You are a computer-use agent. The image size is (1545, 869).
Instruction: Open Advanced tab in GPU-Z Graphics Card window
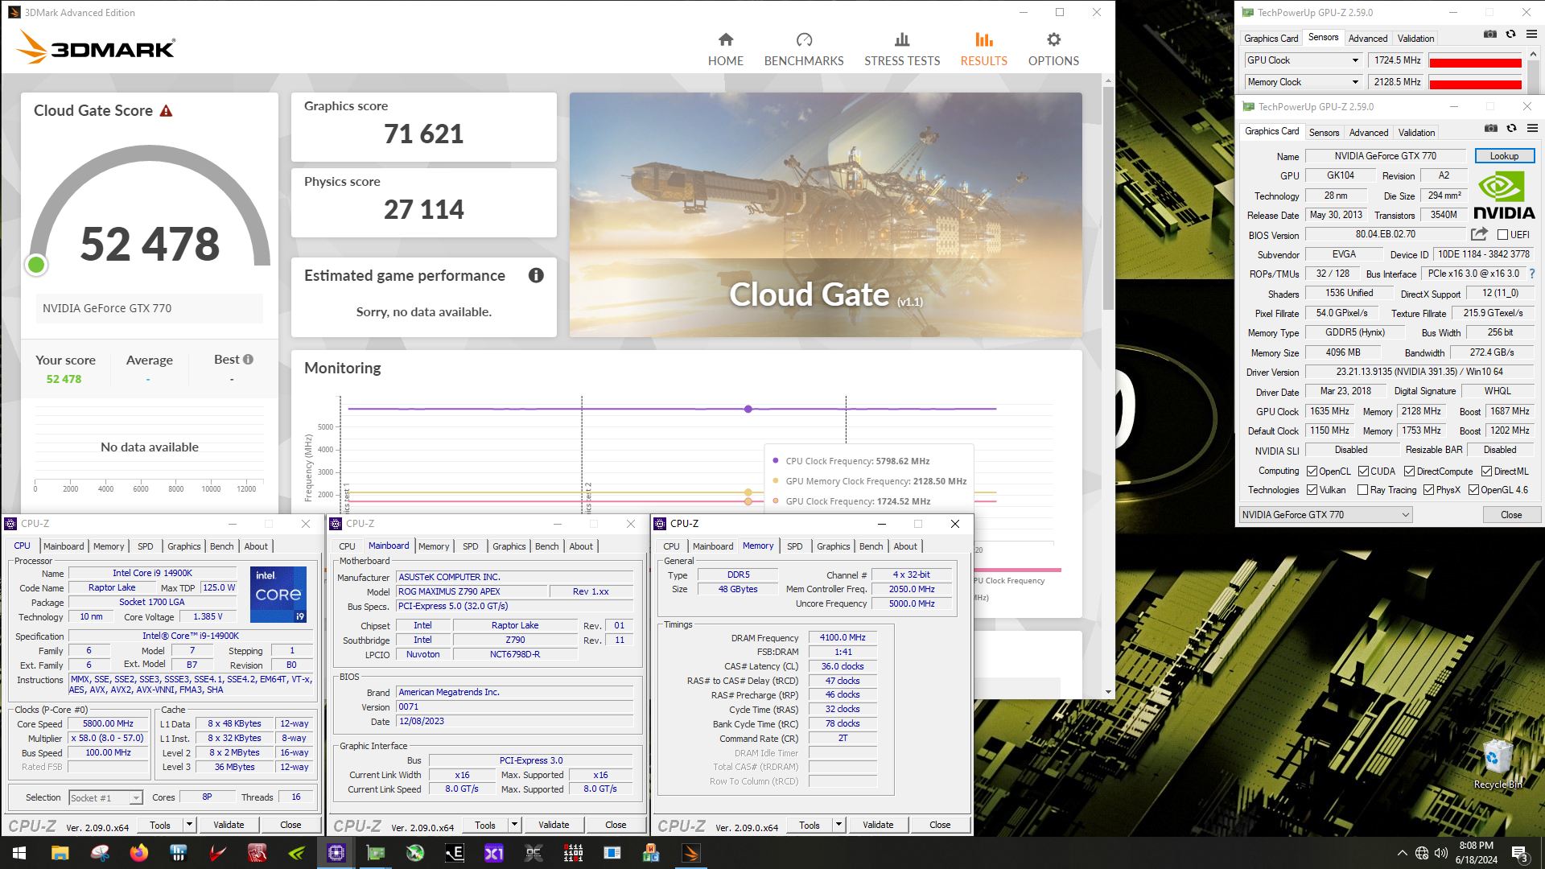(1368, 133)
